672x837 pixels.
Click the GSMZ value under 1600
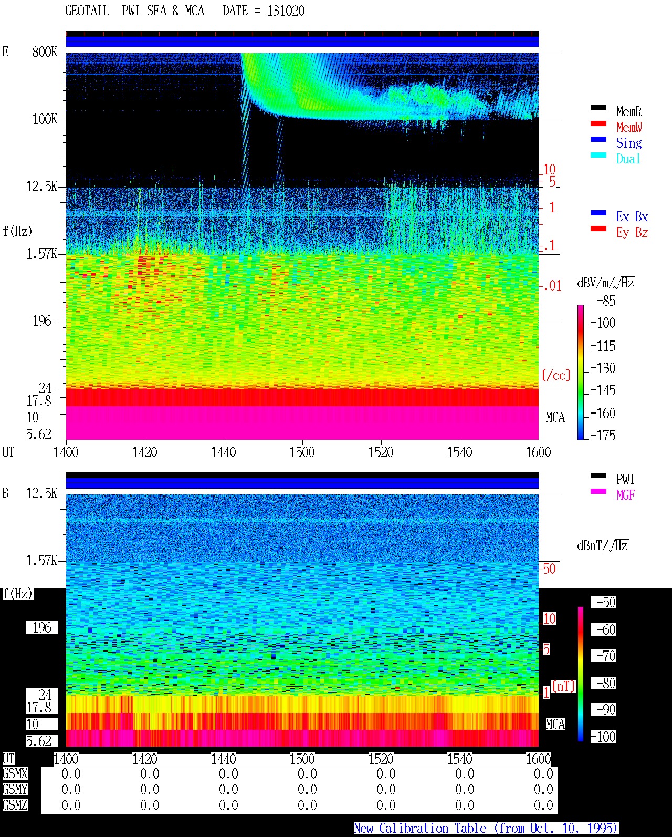tap(543, 805)
